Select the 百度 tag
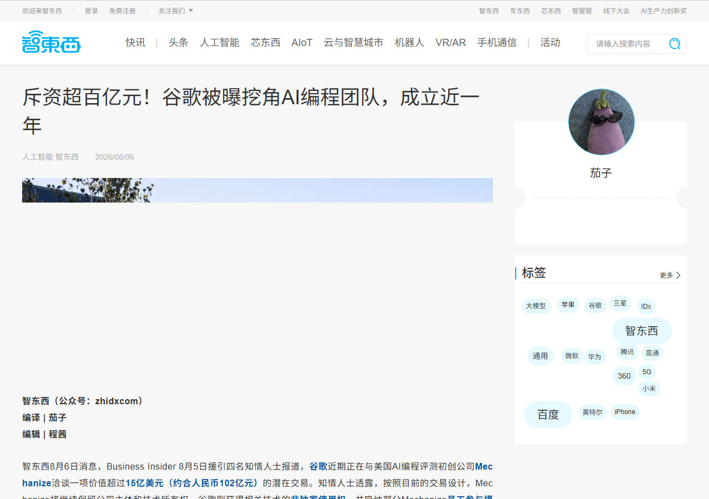This screenshot has height=499, width=709. tap(548, 415)
